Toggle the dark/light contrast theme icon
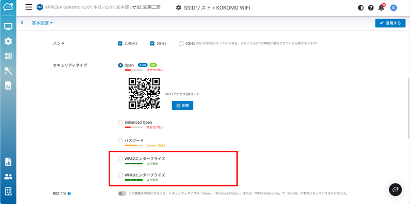The image size is (410, 204). (x=361, y=8)
